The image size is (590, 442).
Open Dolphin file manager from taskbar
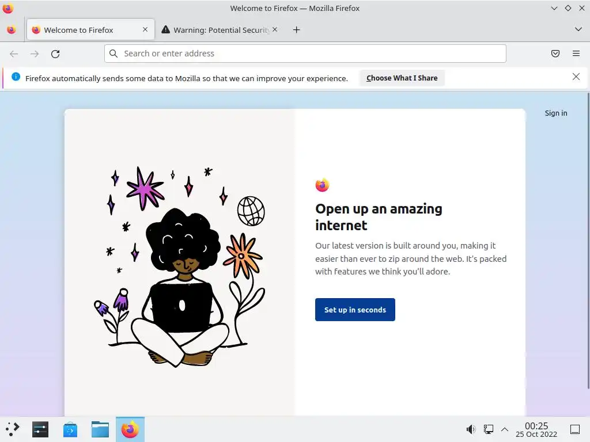click(100, 429)
